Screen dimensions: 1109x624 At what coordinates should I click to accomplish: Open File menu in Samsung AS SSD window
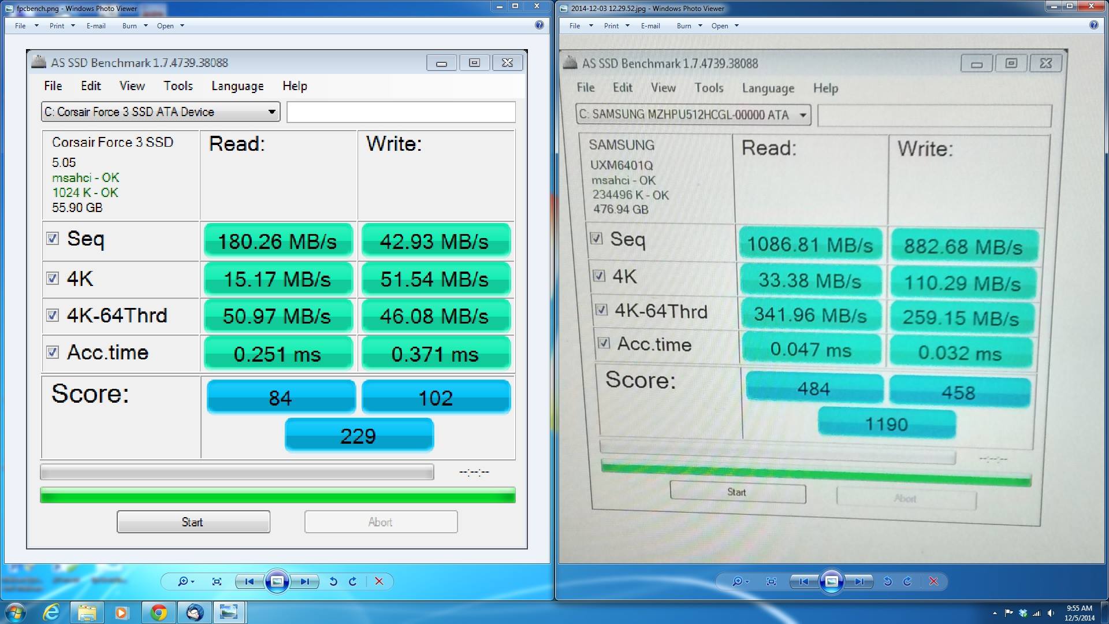pos(586,87)
